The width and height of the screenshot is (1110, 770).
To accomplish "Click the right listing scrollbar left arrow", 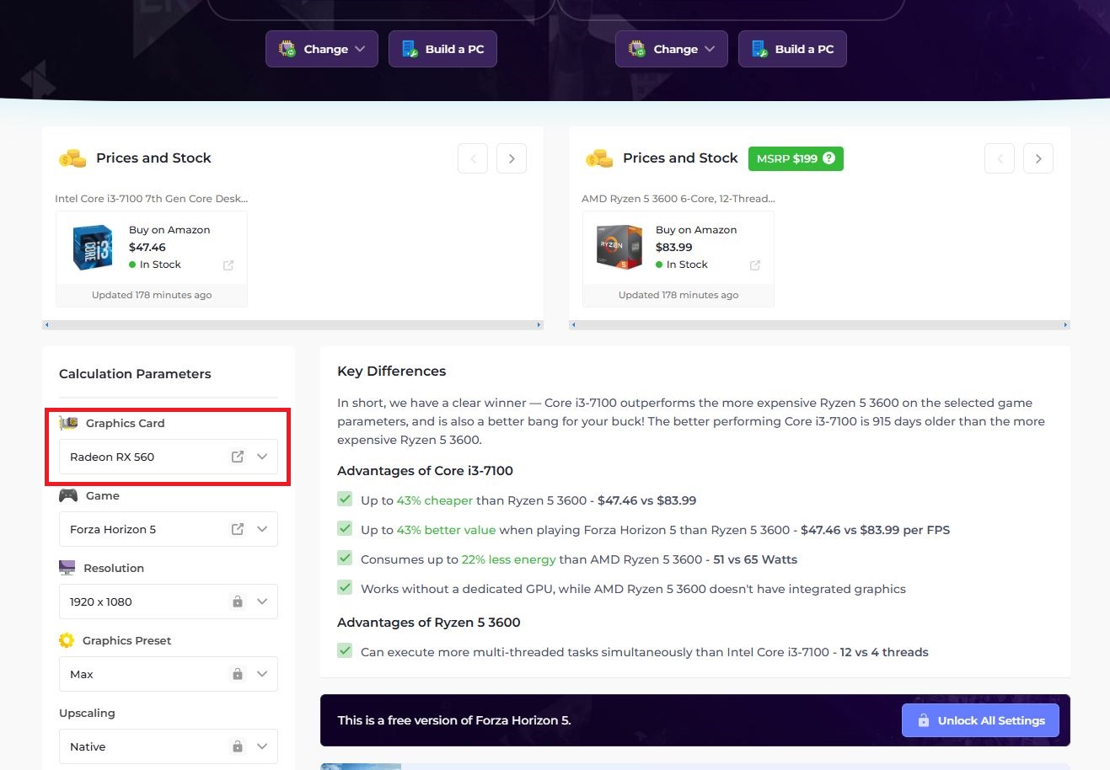I will [x=573, y=324].
